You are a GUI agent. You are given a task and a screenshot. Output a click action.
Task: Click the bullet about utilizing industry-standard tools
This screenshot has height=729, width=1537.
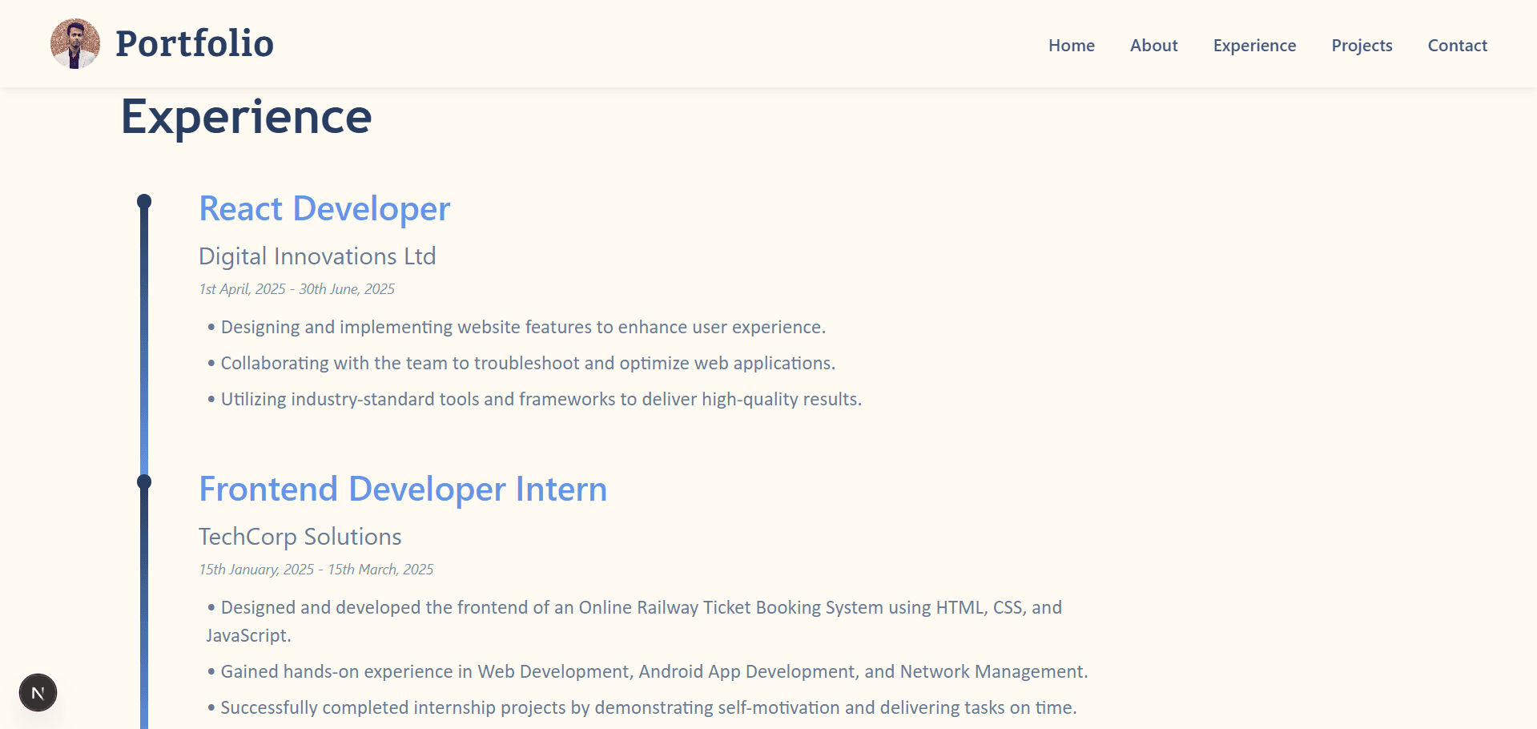tap(534, 399)
